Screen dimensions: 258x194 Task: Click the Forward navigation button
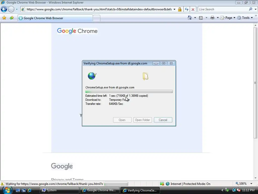[x=11, y=9]
